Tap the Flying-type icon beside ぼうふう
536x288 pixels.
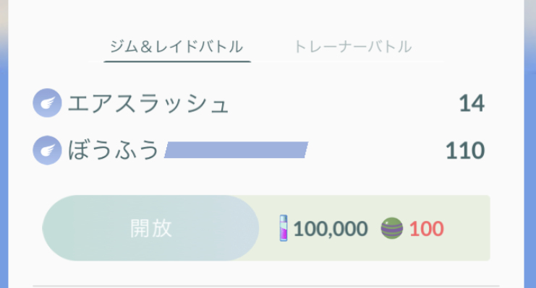(47, 150)
